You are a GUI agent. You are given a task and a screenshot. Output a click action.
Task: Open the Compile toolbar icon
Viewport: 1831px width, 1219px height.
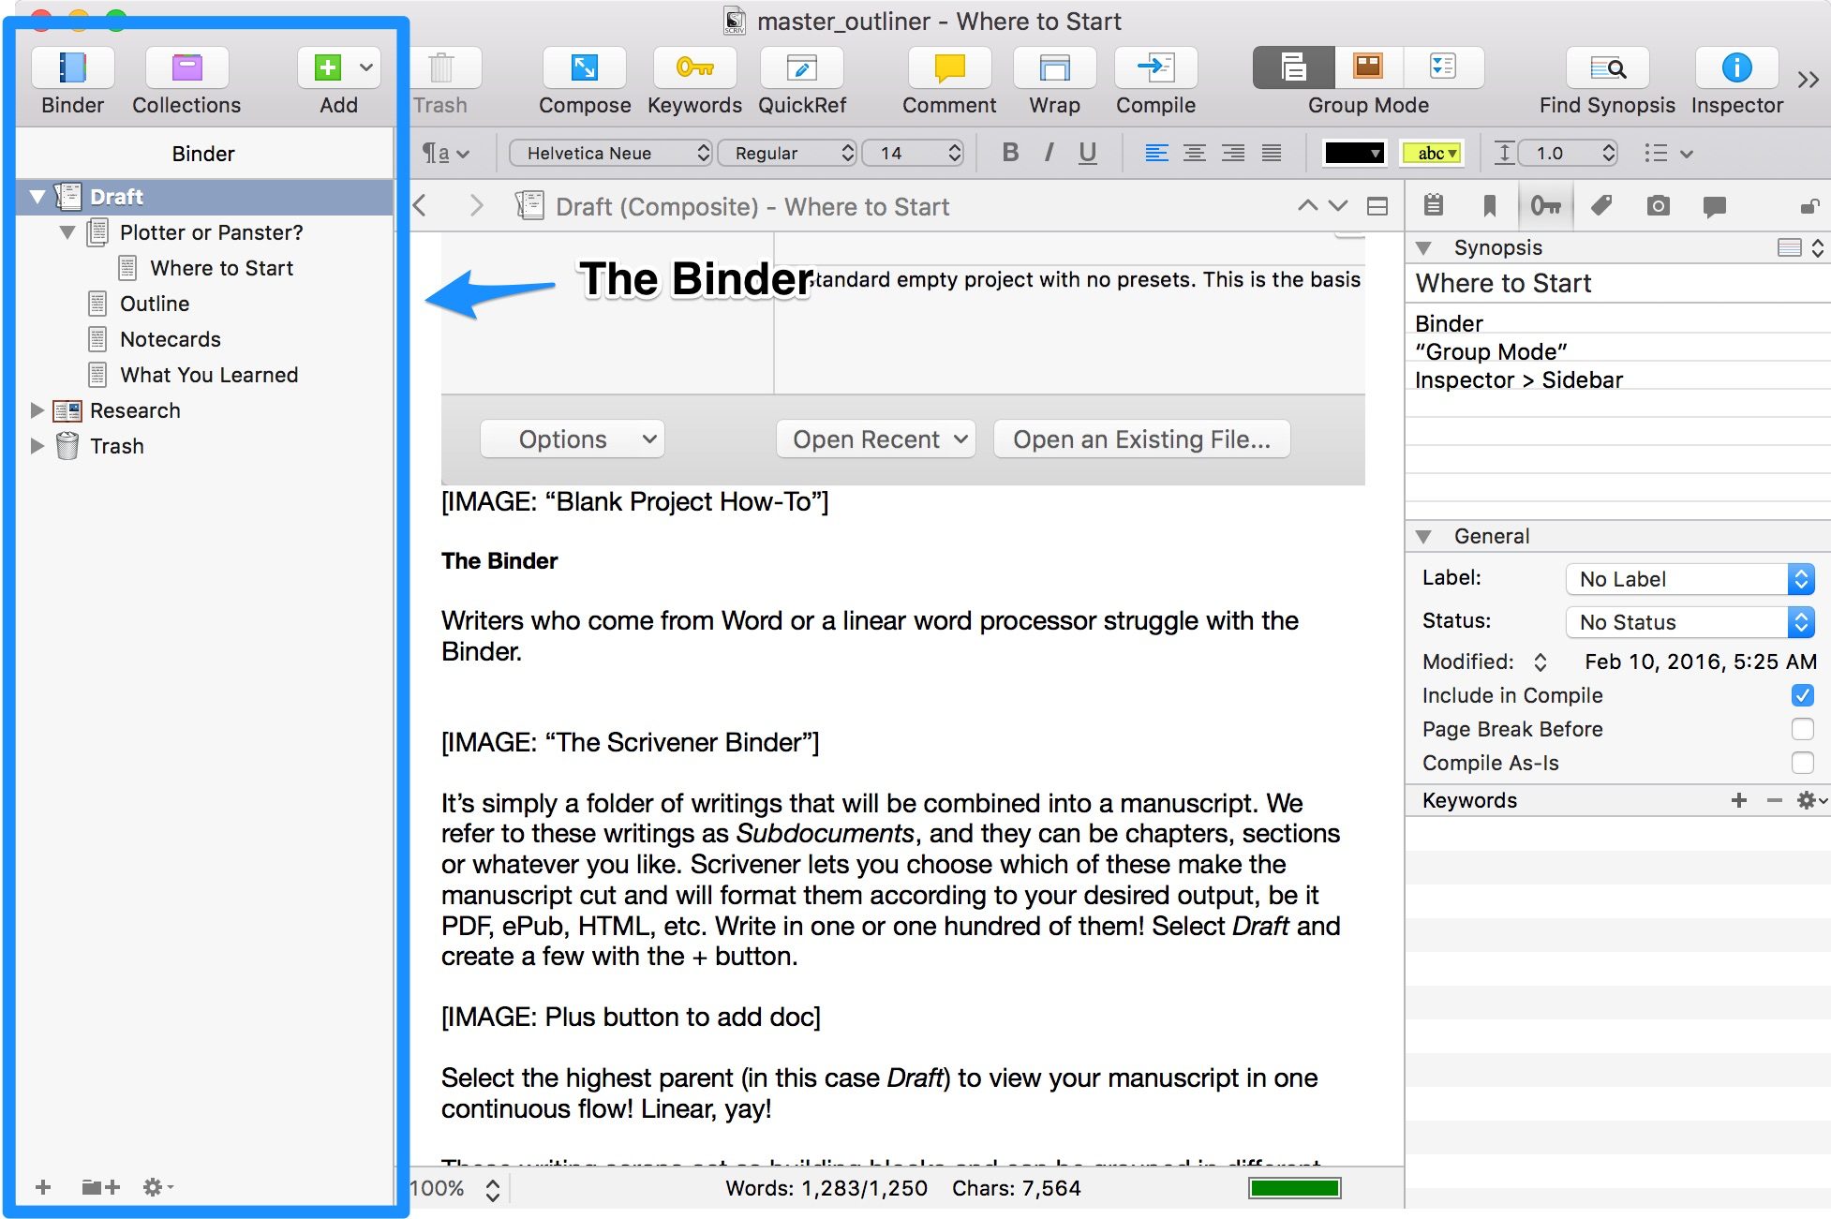pyautogui.click(x=1155, y=68)
